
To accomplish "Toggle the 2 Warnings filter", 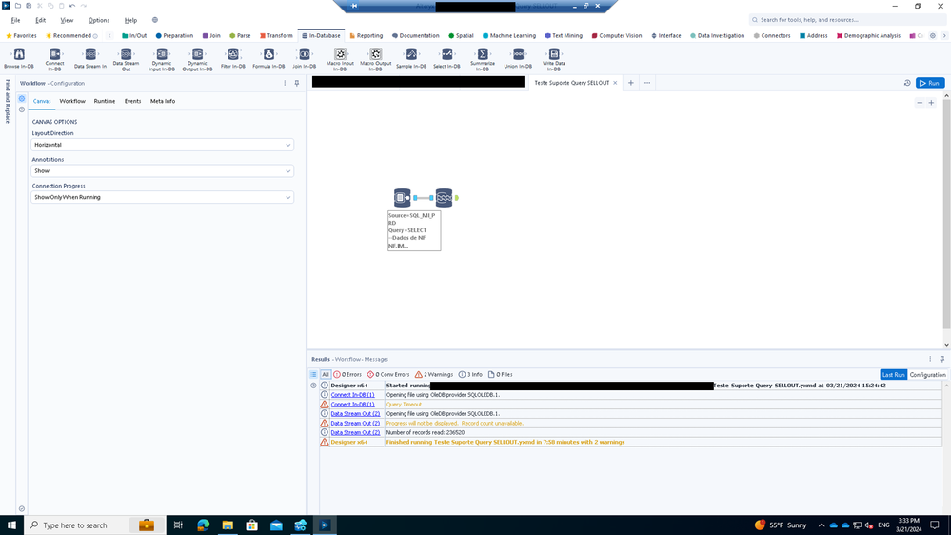I will (434, 375).
